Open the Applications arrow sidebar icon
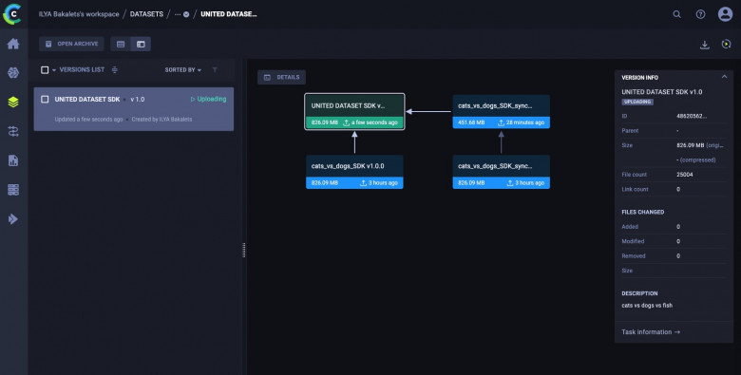The width and height of the screenshot is (741, 375). (x=13, y=219)
